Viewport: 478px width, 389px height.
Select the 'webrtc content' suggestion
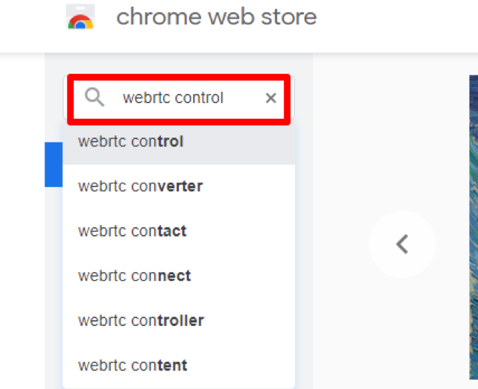pyautogui.click(x=179, y=365)
